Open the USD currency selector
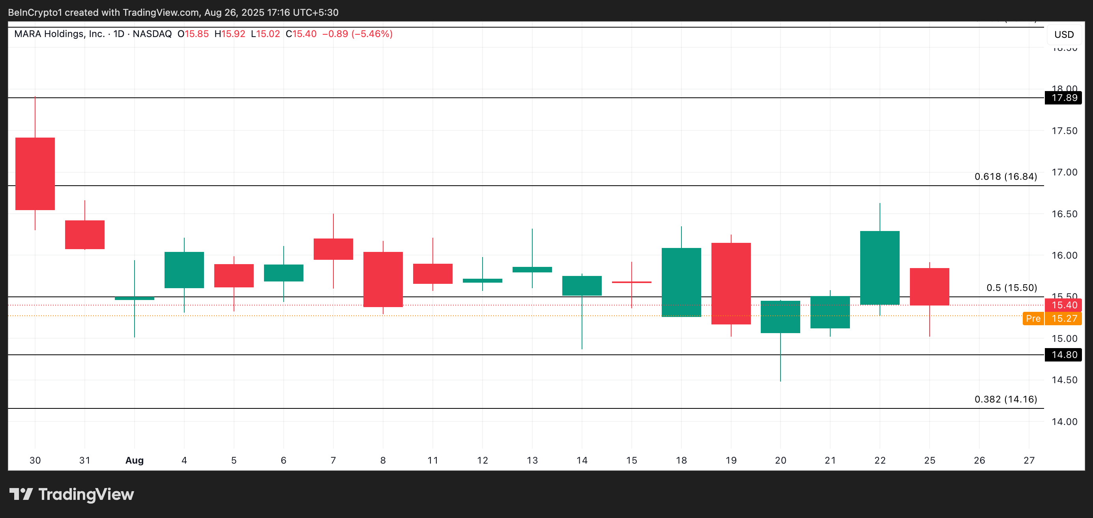The height and width of the screenshot is (518, 1093). [1064, 34]
